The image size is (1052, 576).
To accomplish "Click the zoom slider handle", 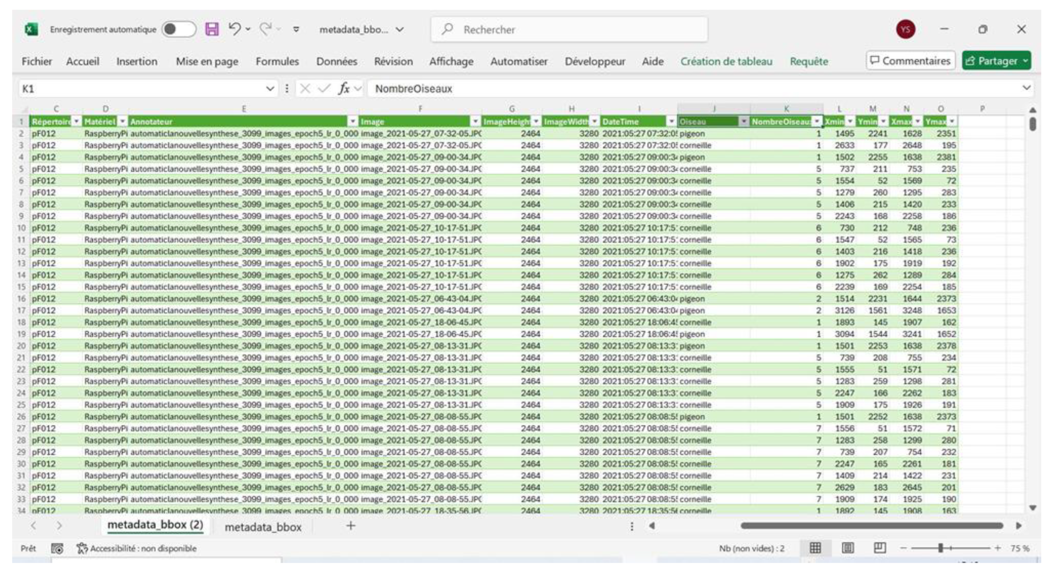I will click(x=941, y=548).
